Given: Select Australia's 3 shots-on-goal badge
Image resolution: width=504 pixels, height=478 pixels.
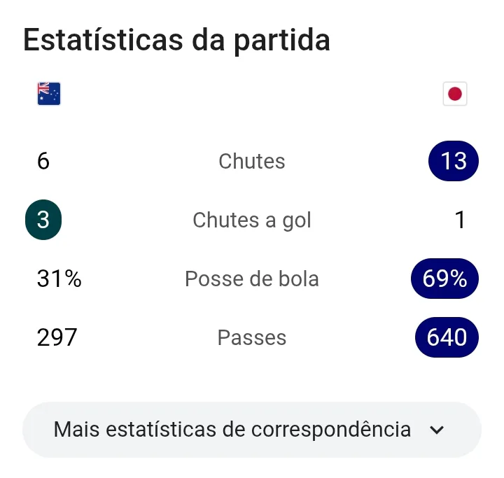Looking at the screenshot, I should [43, 220].
